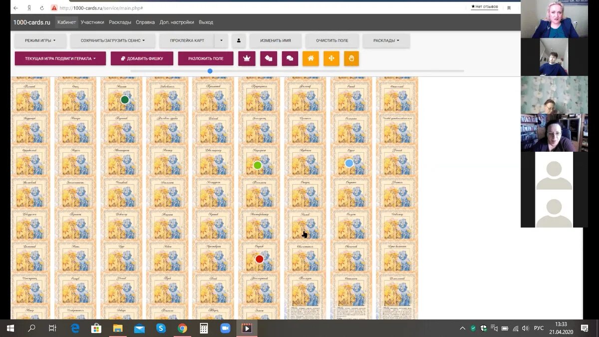The width and height of the screenshot is (599, 337).
Task: Open 'Расклады' in the top navigation bar
Action: [x=120, y=22]
